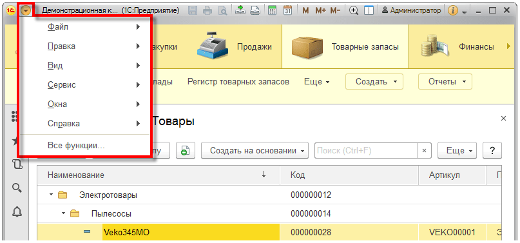Viewport: 520px width, 243px height.
Task: Close the Товары form tab with x
Action: pos(503,119)
